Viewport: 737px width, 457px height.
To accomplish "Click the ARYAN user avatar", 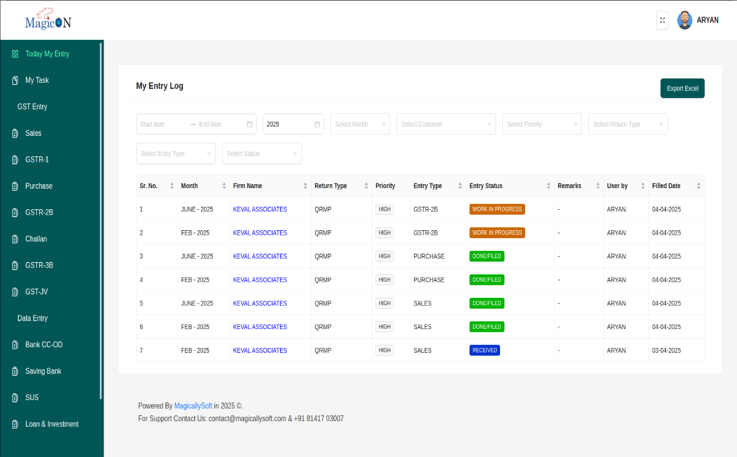I will click(685, 20).
